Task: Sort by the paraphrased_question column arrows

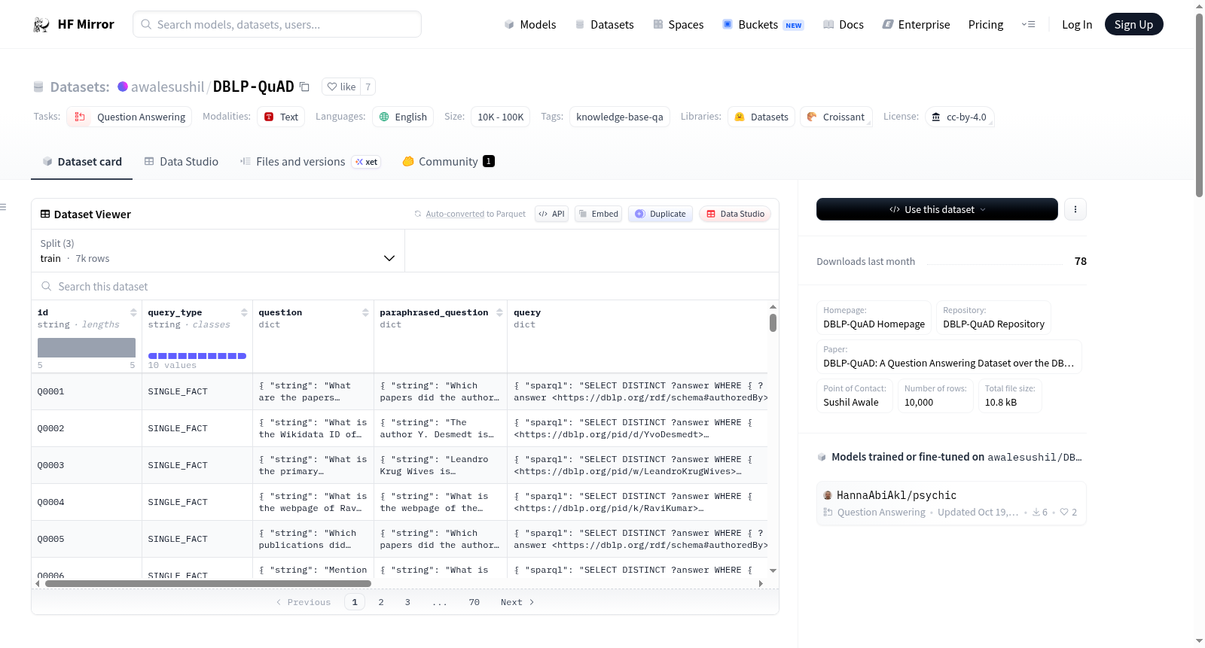Action: 499,312
